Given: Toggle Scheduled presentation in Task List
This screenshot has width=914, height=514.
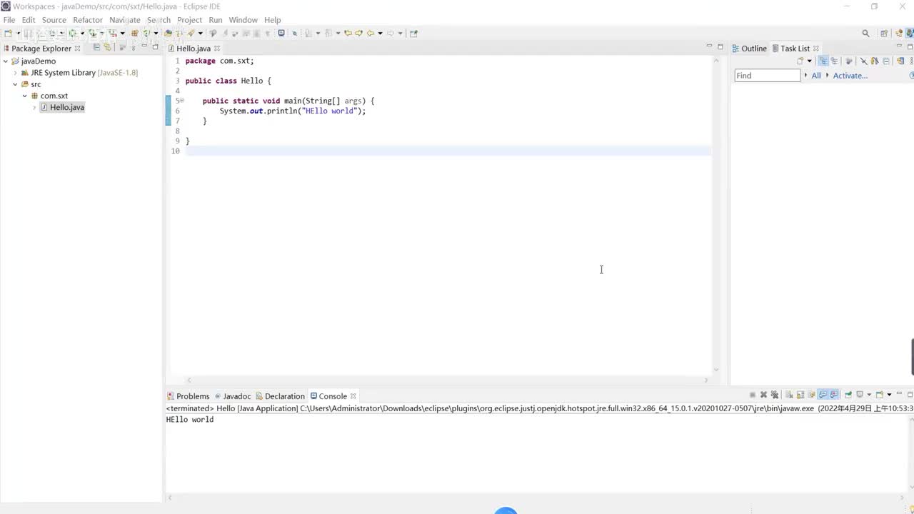Looking at the screenshot, I should pos(834,61).
